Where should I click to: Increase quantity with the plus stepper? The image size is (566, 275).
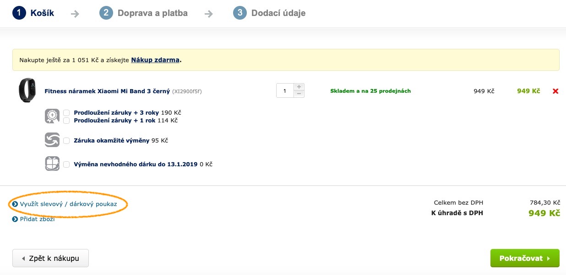(x=299, y=87)
